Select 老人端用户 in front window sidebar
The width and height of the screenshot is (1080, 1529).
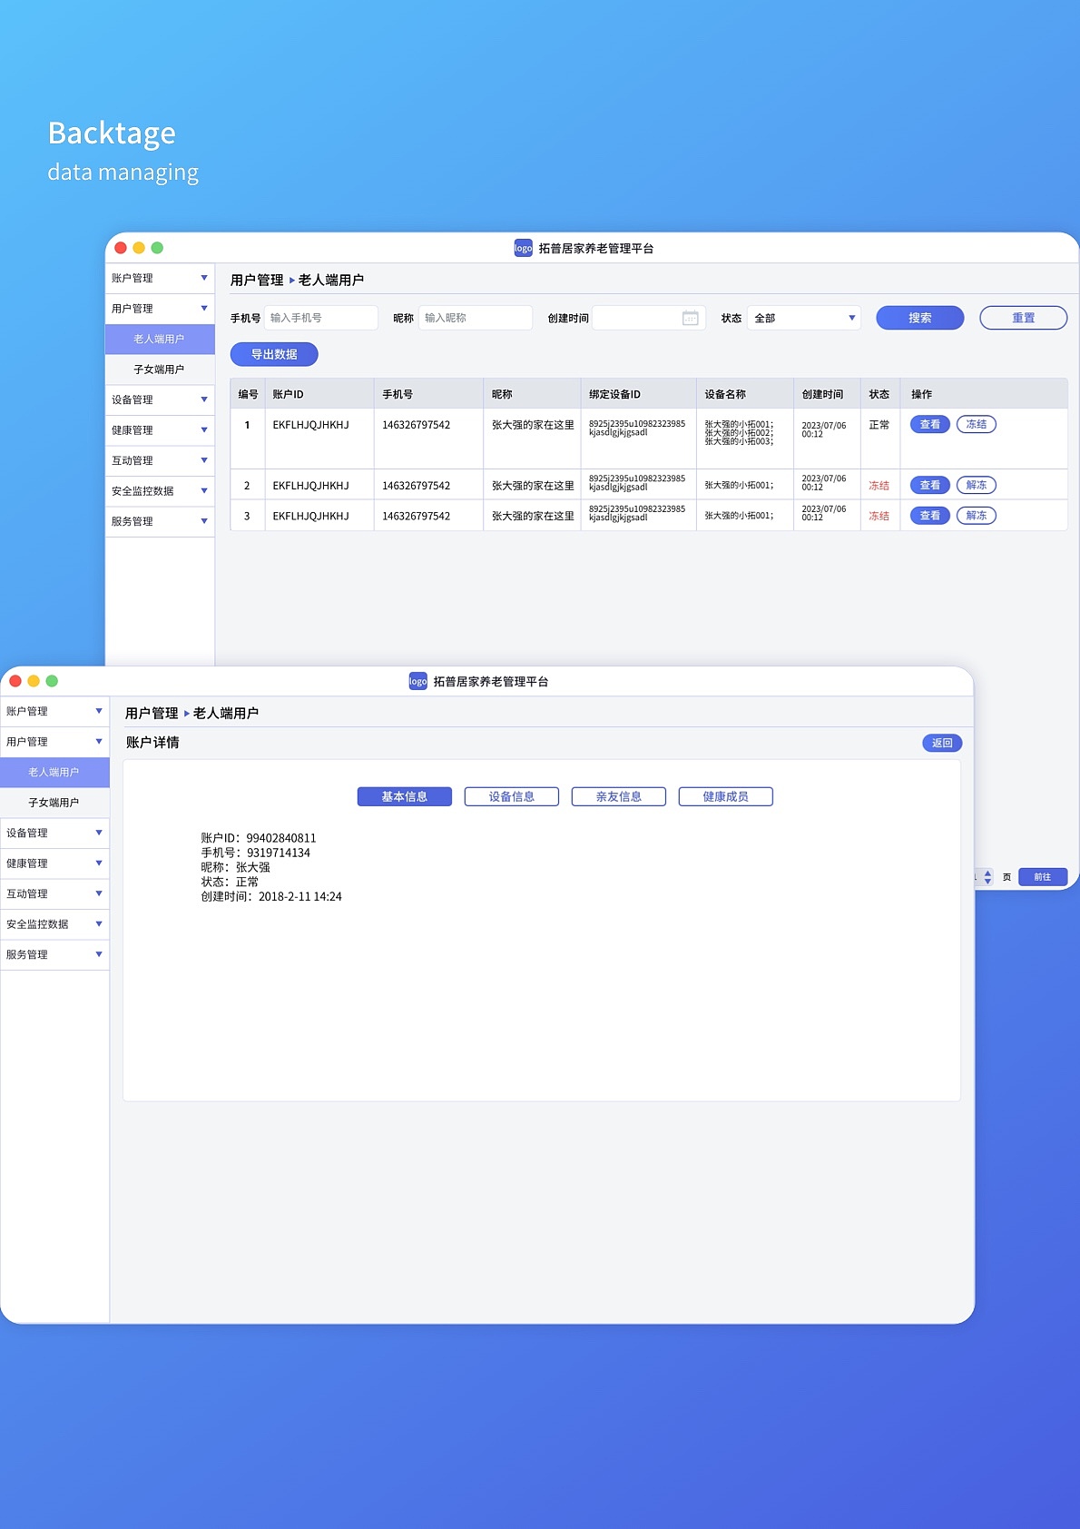pyautogui.click(x=54, y=772)
